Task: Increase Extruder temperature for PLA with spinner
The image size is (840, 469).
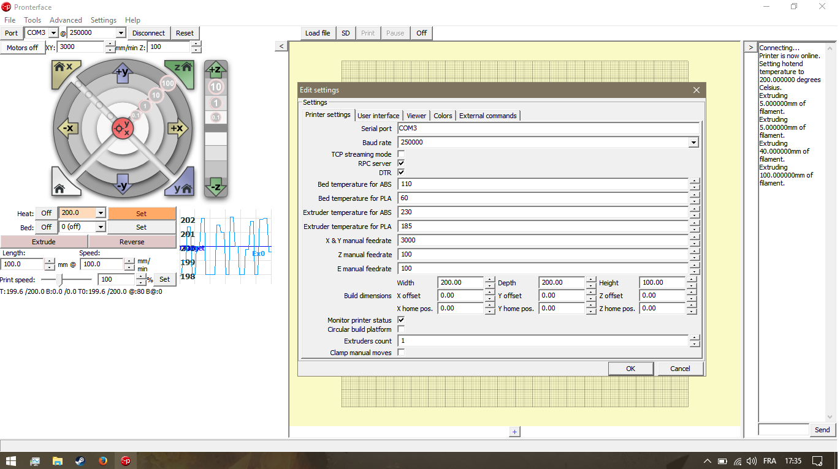Action: click(x=694, y=223)
